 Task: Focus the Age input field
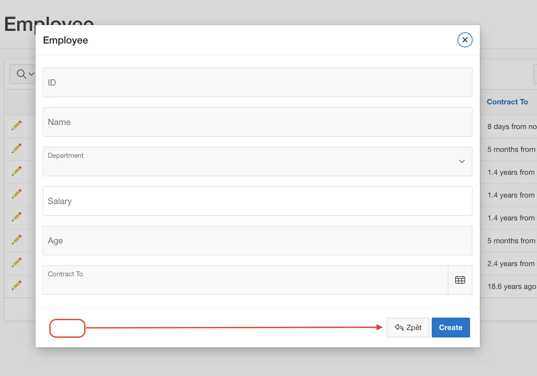pos(257,240)
